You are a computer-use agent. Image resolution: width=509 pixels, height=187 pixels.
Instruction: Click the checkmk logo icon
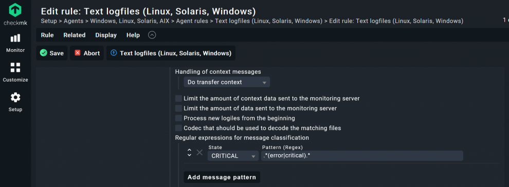click(x=15, y=10)
